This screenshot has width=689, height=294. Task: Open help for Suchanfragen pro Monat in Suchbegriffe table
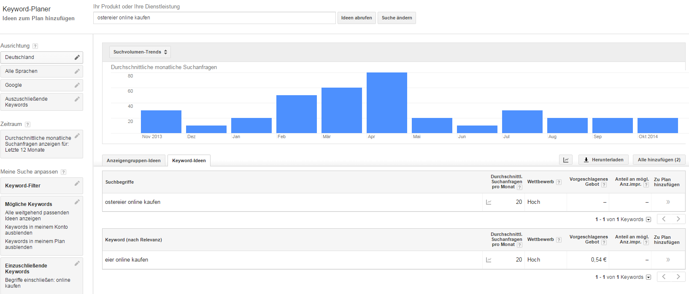(x=519, y=187)
